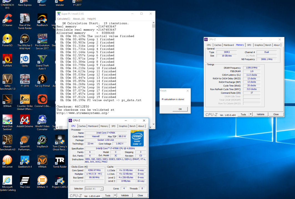The image size is (295, 199).
Task: Open WinAVI Video Converter shortcut
Action: click(x=42, y=122)
